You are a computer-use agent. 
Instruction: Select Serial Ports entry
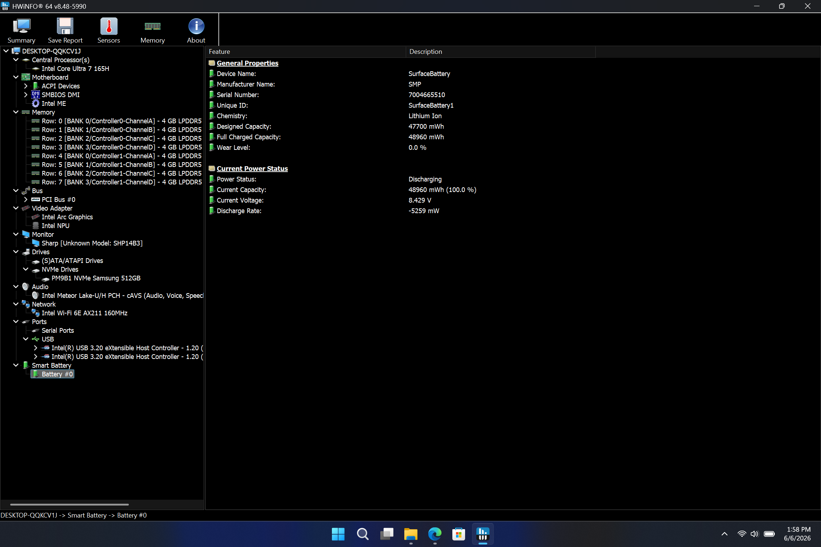58,330
